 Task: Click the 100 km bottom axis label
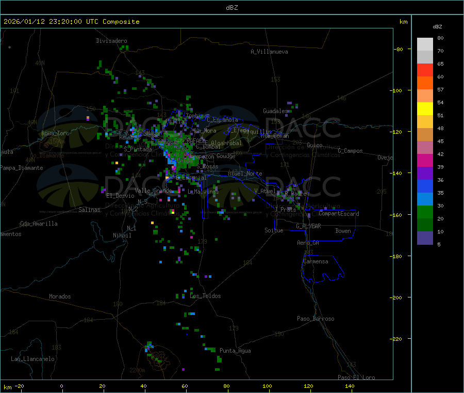(267, 386)
